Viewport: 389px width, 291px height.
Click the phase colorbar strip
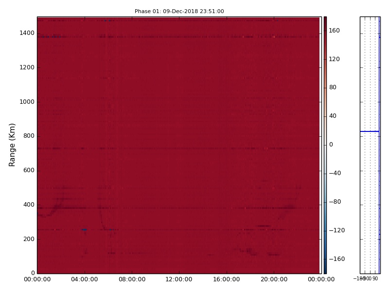(x=325, y=145)
